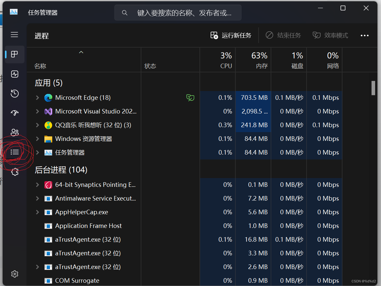Screen dimensions: 381x286
Task: Select the Application Frame Host row name
Action: tap(88, 226)
